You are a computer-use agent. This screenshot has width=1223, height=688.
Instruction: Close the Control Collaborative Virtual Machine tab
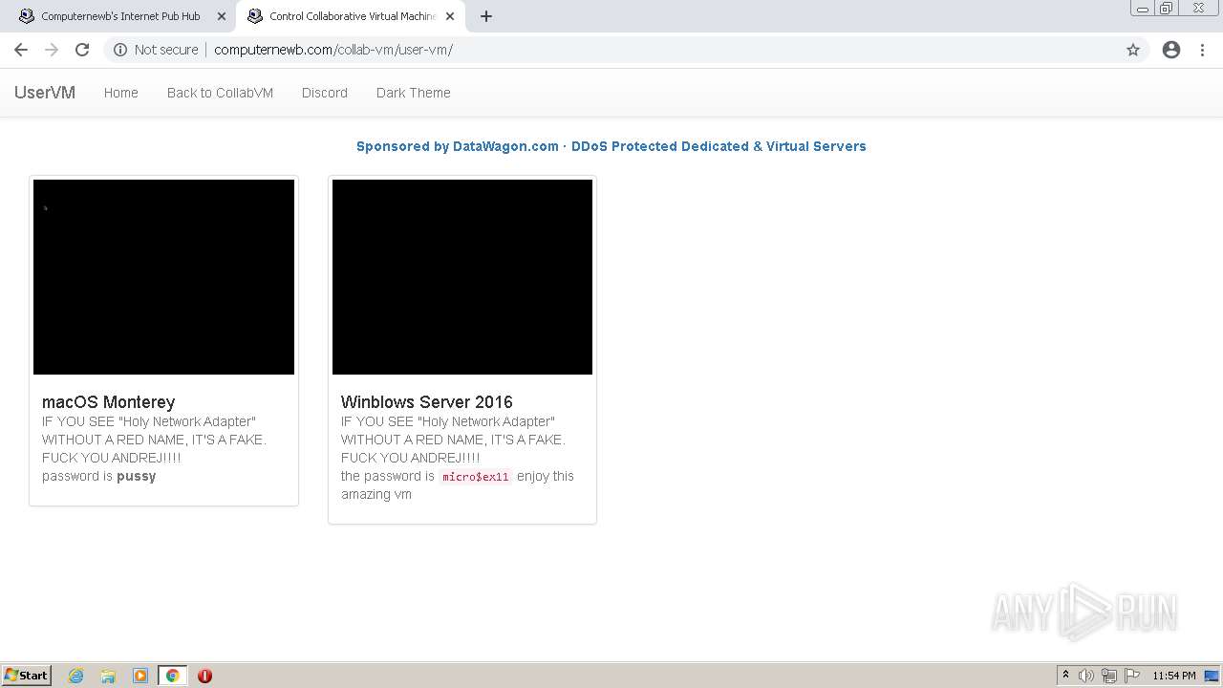(450, 16)
